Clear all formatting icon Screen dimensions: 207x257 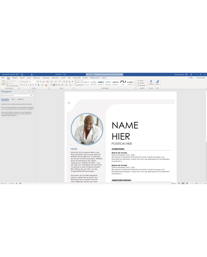[48, 82]
